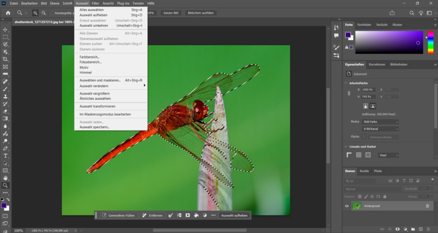Toggle visibility of Hintergrund layer
The image size is (438, 233).
tap(347, 206)
